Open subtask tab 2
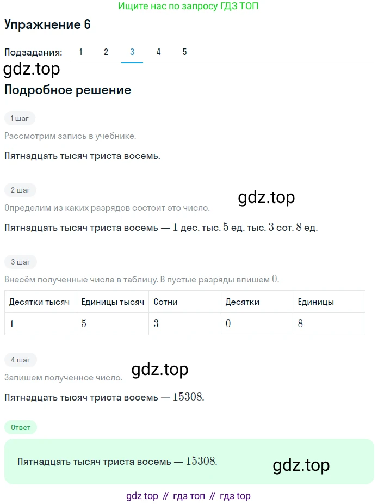Screen dimensions: 378x504 coord(106,52)
